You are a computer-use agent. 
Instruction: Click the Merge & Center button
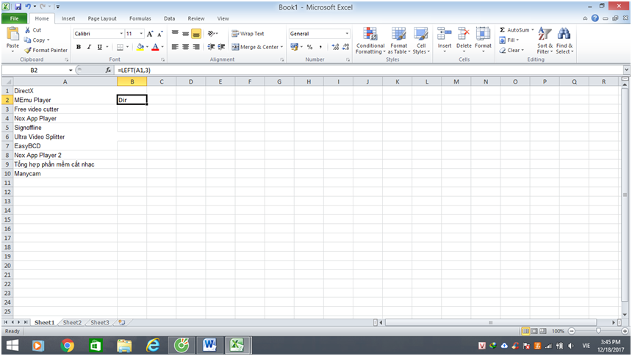coord(255,47)
